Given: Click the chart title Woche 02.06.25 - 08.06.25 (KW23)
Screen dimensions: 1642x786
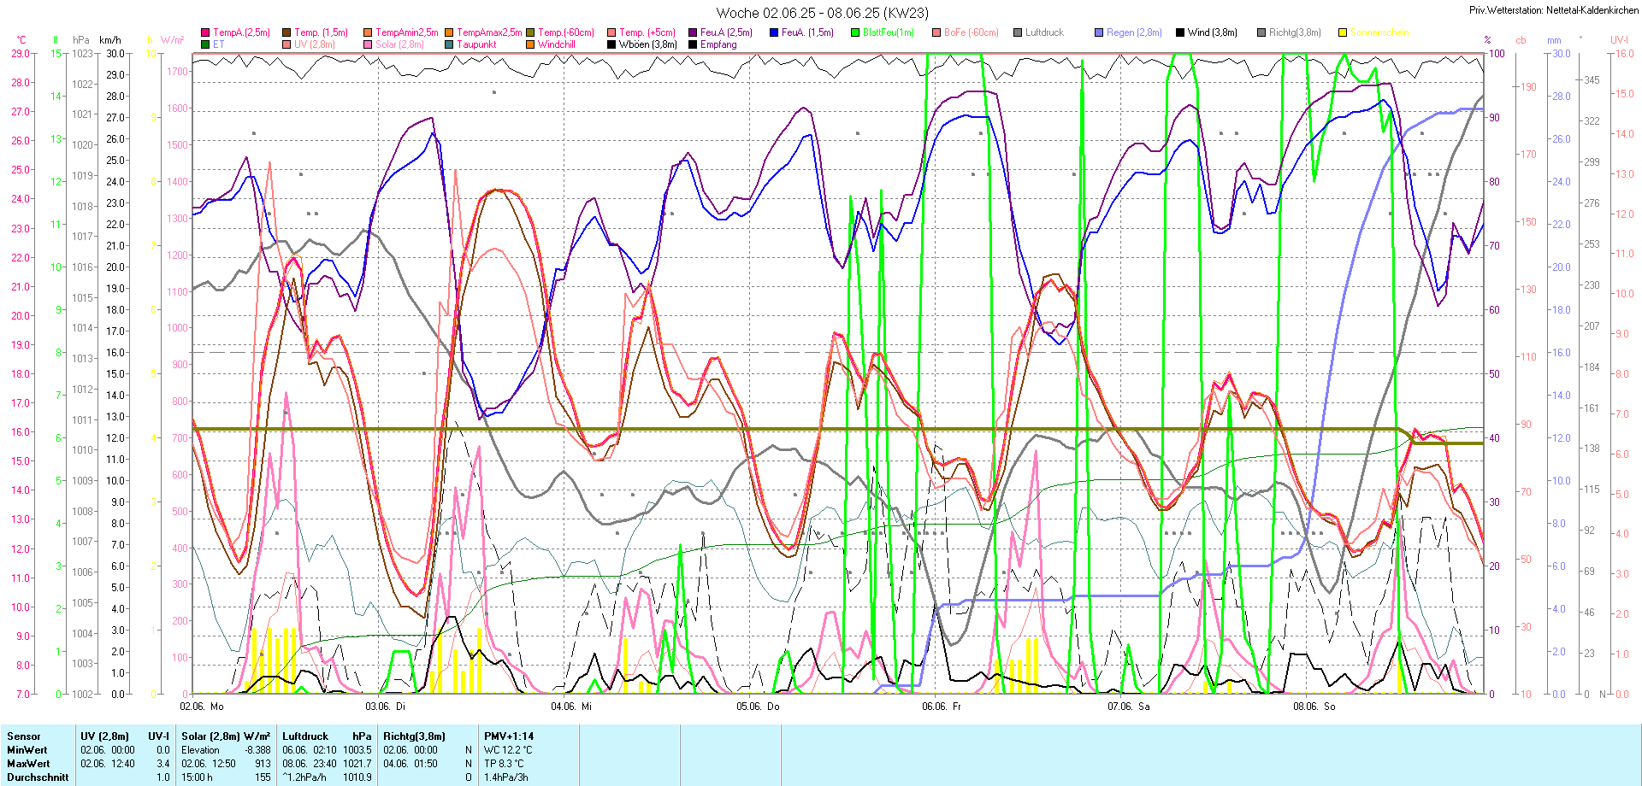Looking at the screenshot, I should point(822,13).
